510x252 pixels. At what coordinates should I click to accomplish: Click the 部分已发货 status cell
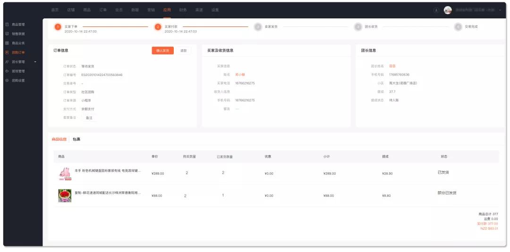[447, 193]
